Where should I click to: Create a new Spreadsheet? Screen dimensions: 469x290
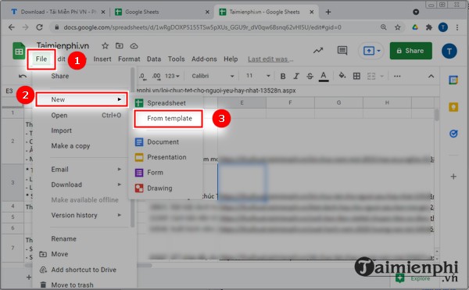166,103
